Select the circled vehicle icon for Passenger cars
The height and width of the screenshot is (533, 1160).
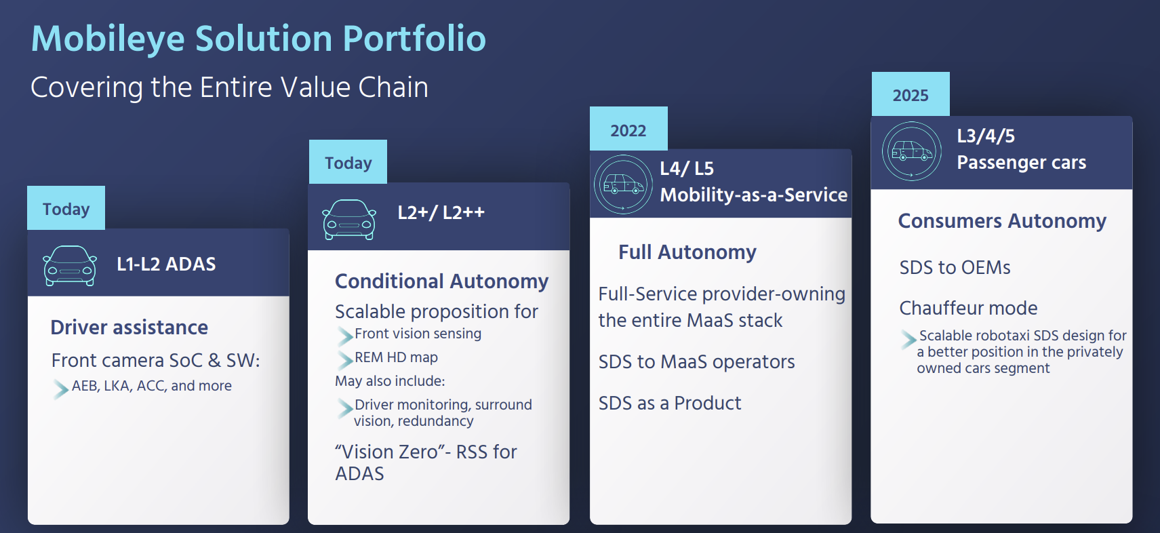912,151
